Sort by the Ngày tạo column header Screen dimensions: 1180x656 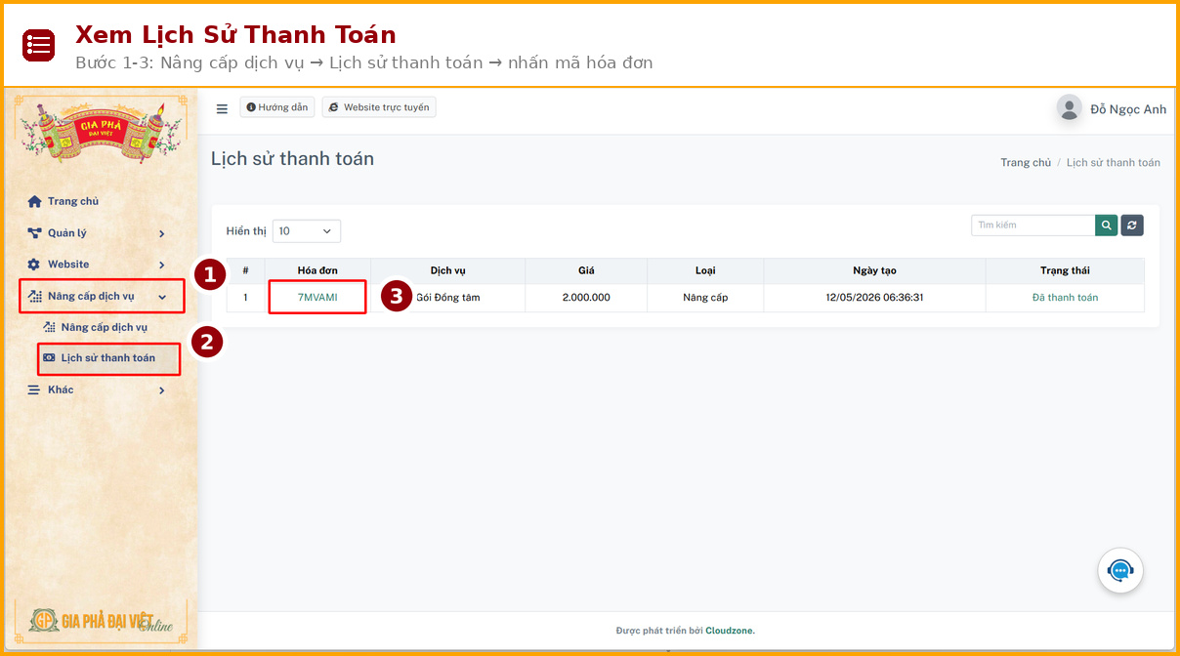click(874, 270)
